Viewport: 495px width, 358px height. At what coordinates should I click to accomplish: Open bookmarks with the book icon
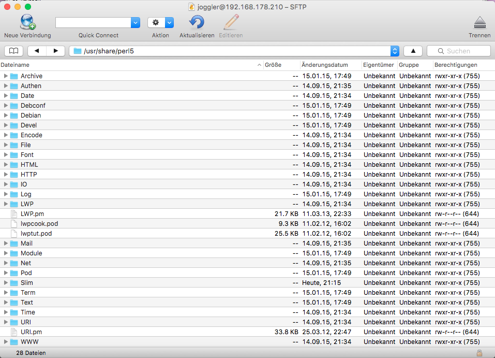point(13,51)
